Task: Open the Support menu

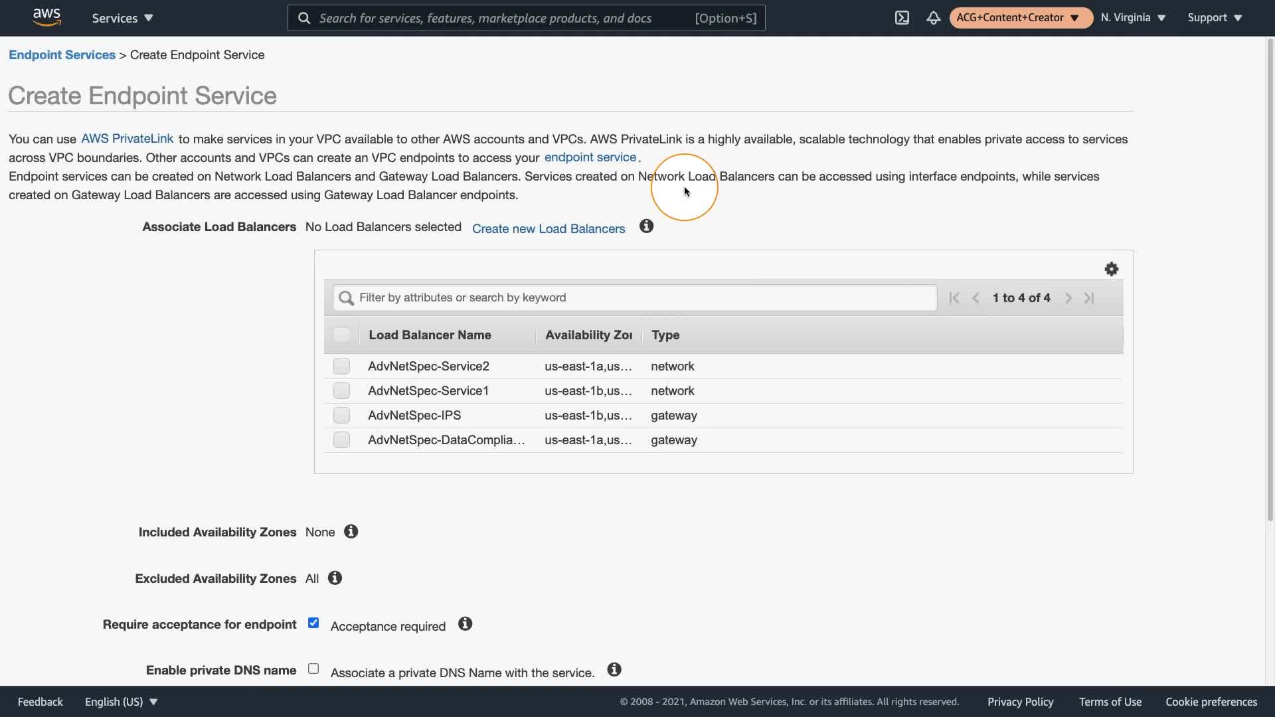Action: click(1215, 18)
